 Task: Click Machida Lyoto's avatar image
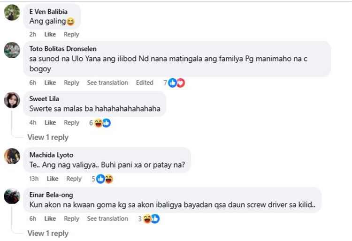pyautogui.click(x=12, y=156)
